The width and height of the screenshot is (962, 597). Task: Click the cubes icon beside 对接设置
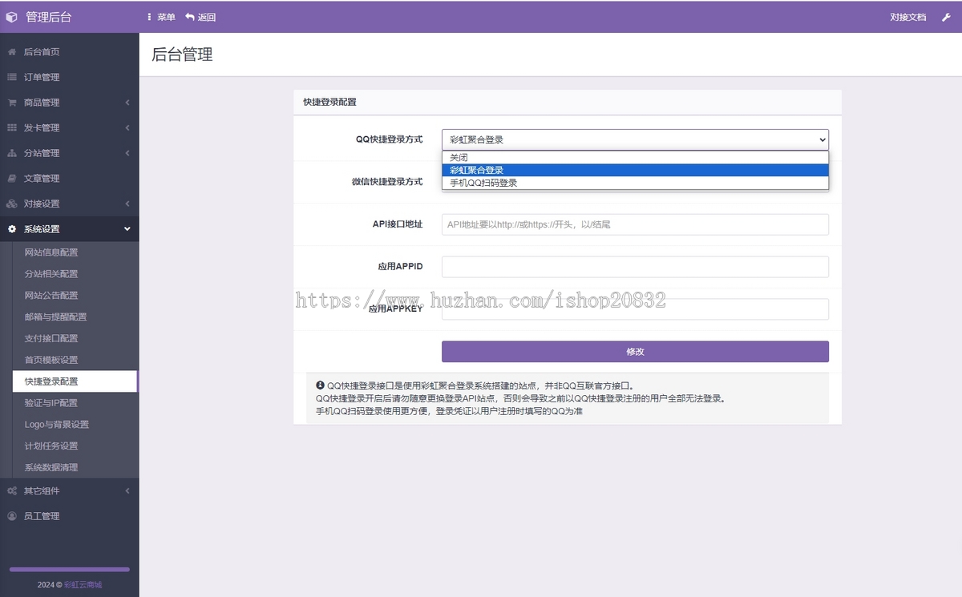point(12,204)
